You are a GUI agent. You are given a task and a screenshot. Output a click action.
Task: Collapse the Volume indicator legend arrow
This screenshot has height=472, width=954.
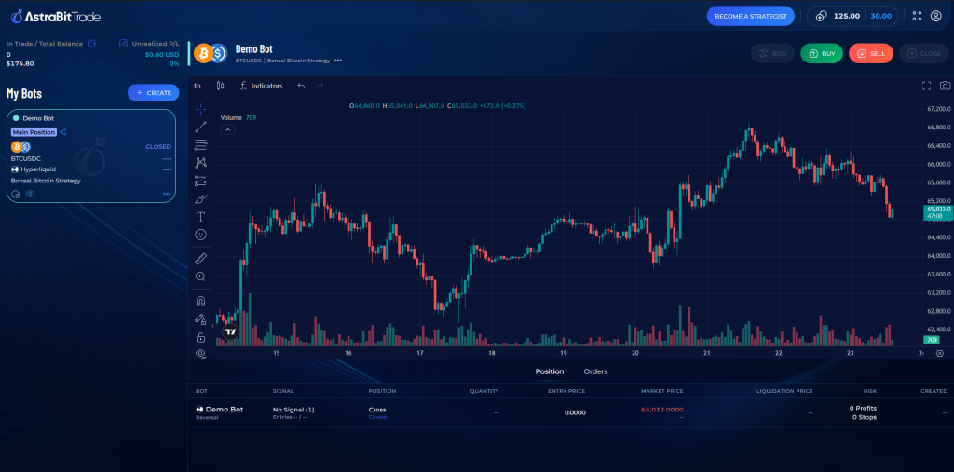(x=227, y=129)
